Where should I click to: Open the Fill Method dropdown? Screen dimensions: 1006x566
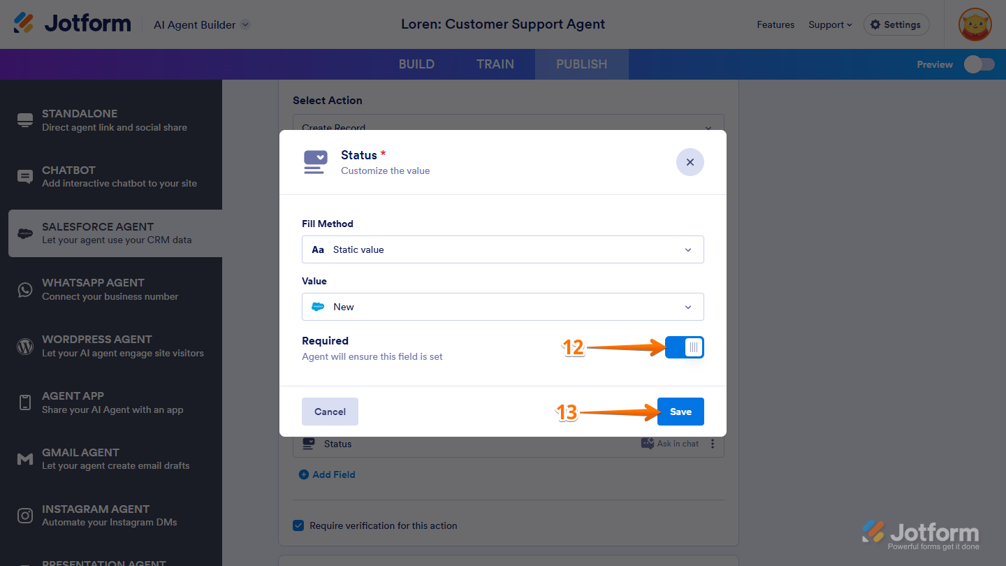pyautogui.click(x=502, y=249)
